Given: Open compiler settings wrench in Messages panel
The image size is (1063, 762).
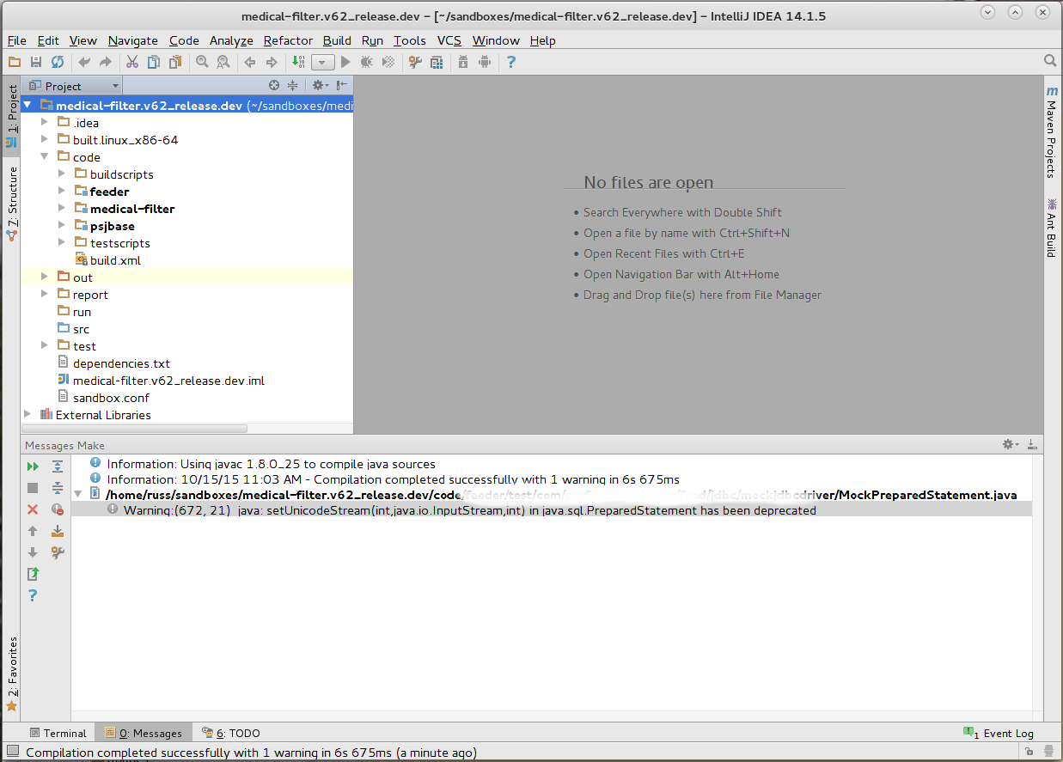Looking at the screenshot, I should 58,552.
